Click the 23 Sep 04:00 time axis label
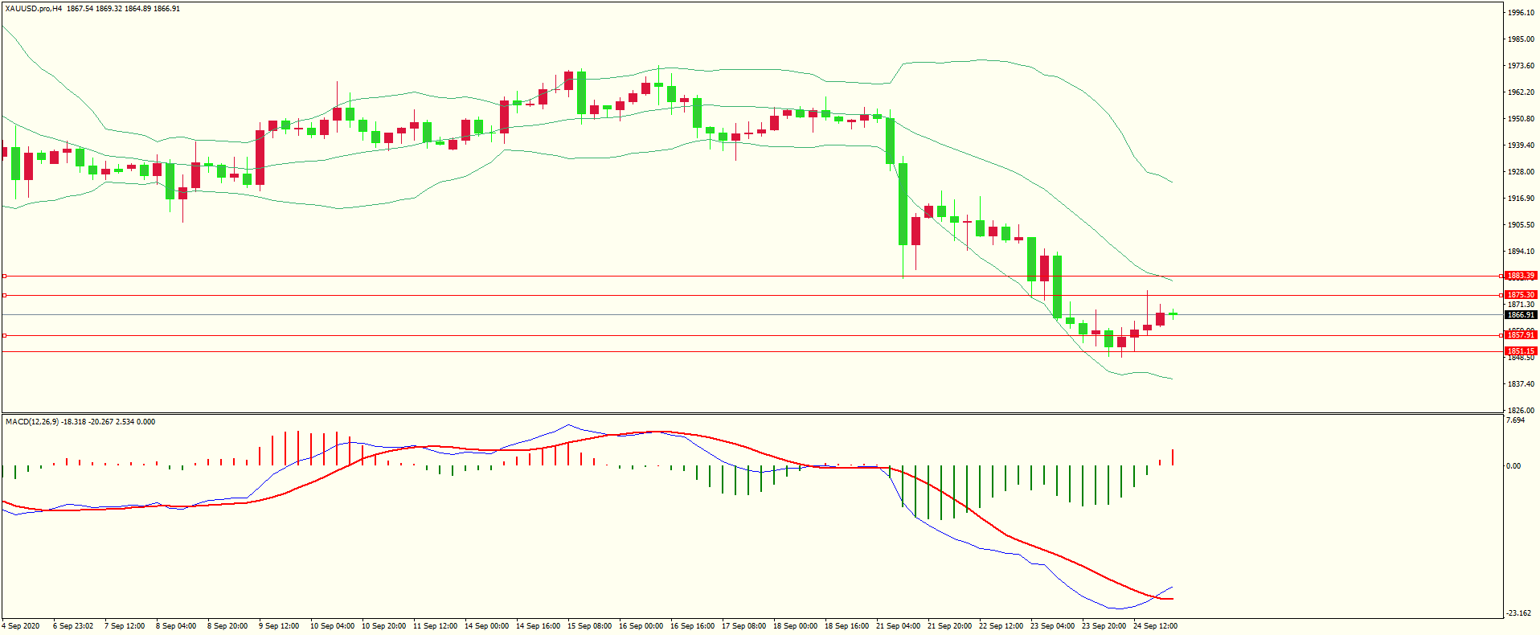 coord(1052,626)
